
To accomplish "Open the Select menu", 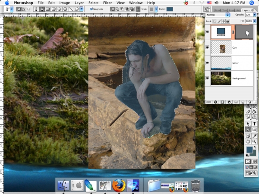I will click(93, 3).
